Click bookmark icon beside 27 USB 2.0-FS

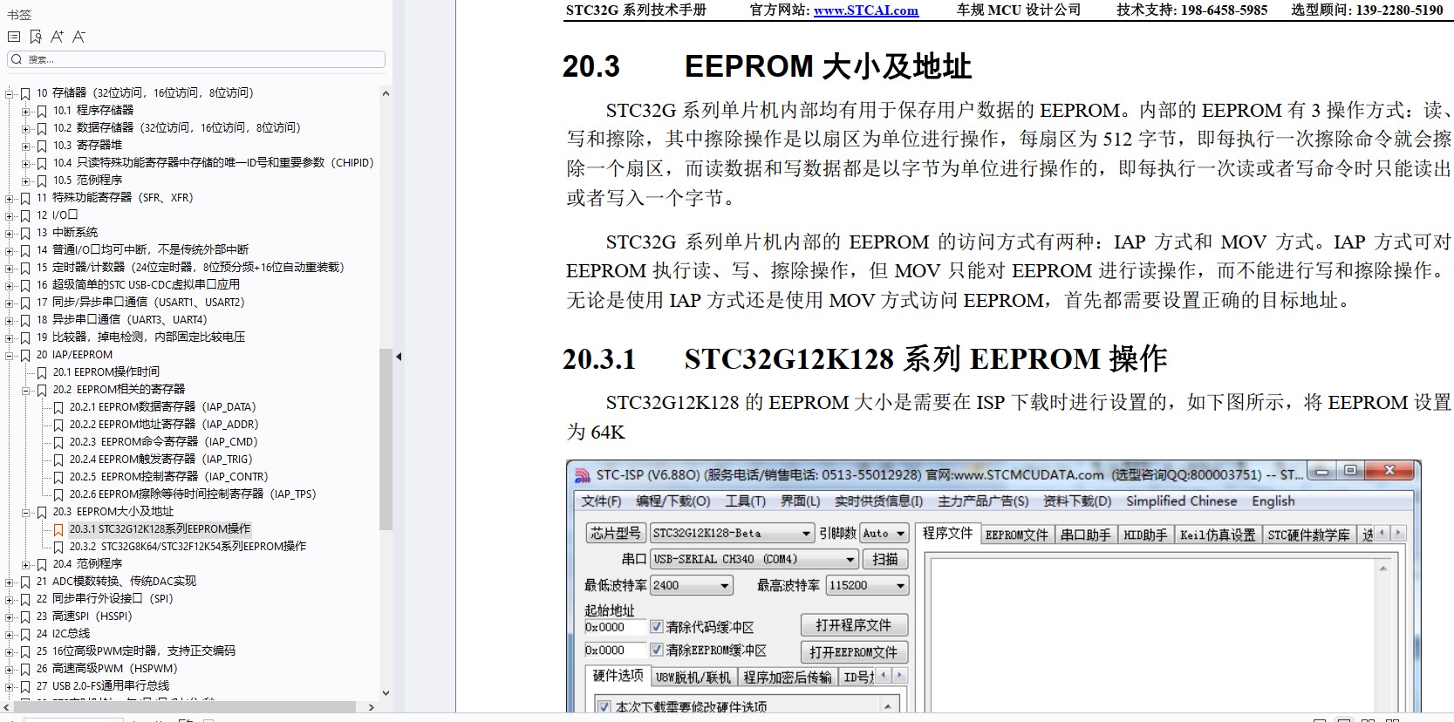(x=25, y=686)
